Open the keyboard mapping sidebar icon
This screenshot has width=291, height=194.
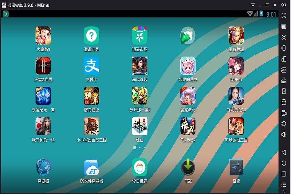point(284,27)
